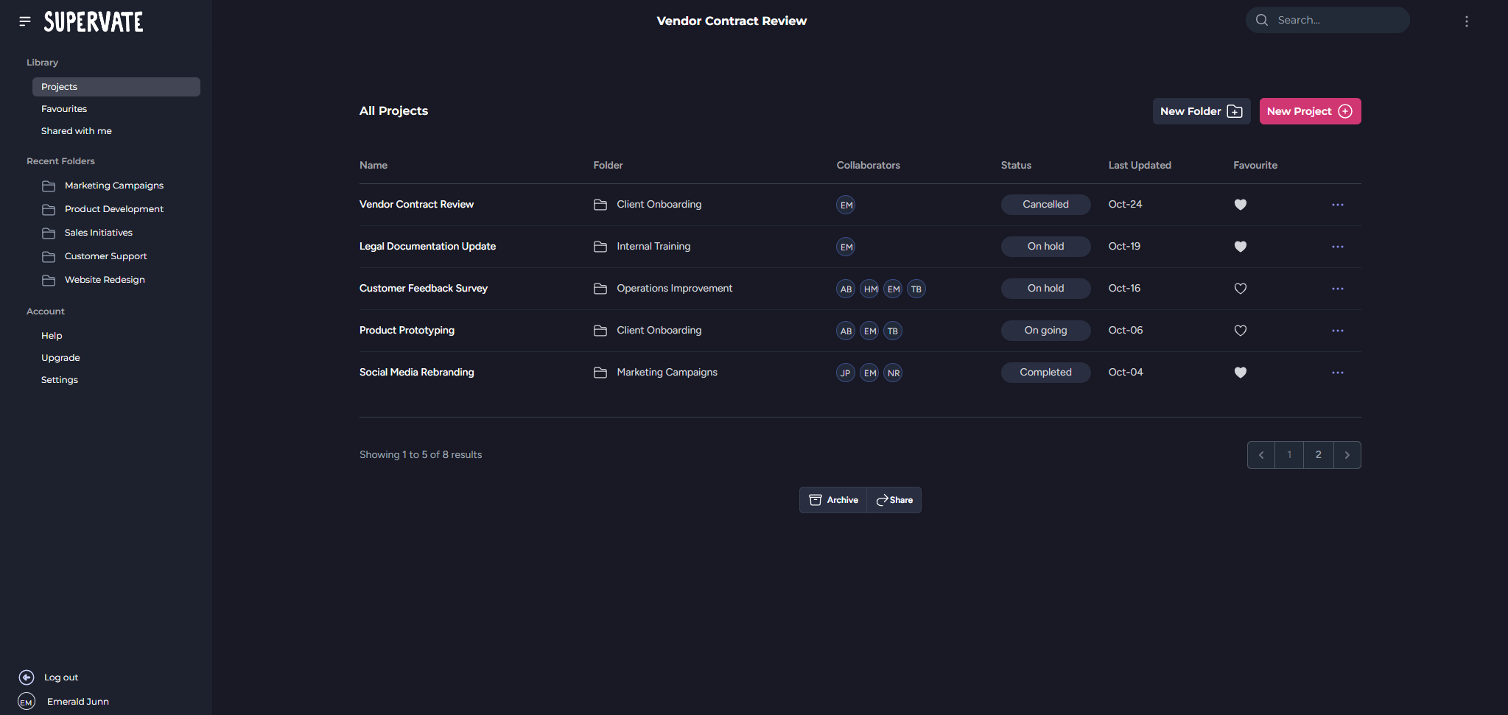
Task: Click the New Folder button
Action: [1201, 111]
